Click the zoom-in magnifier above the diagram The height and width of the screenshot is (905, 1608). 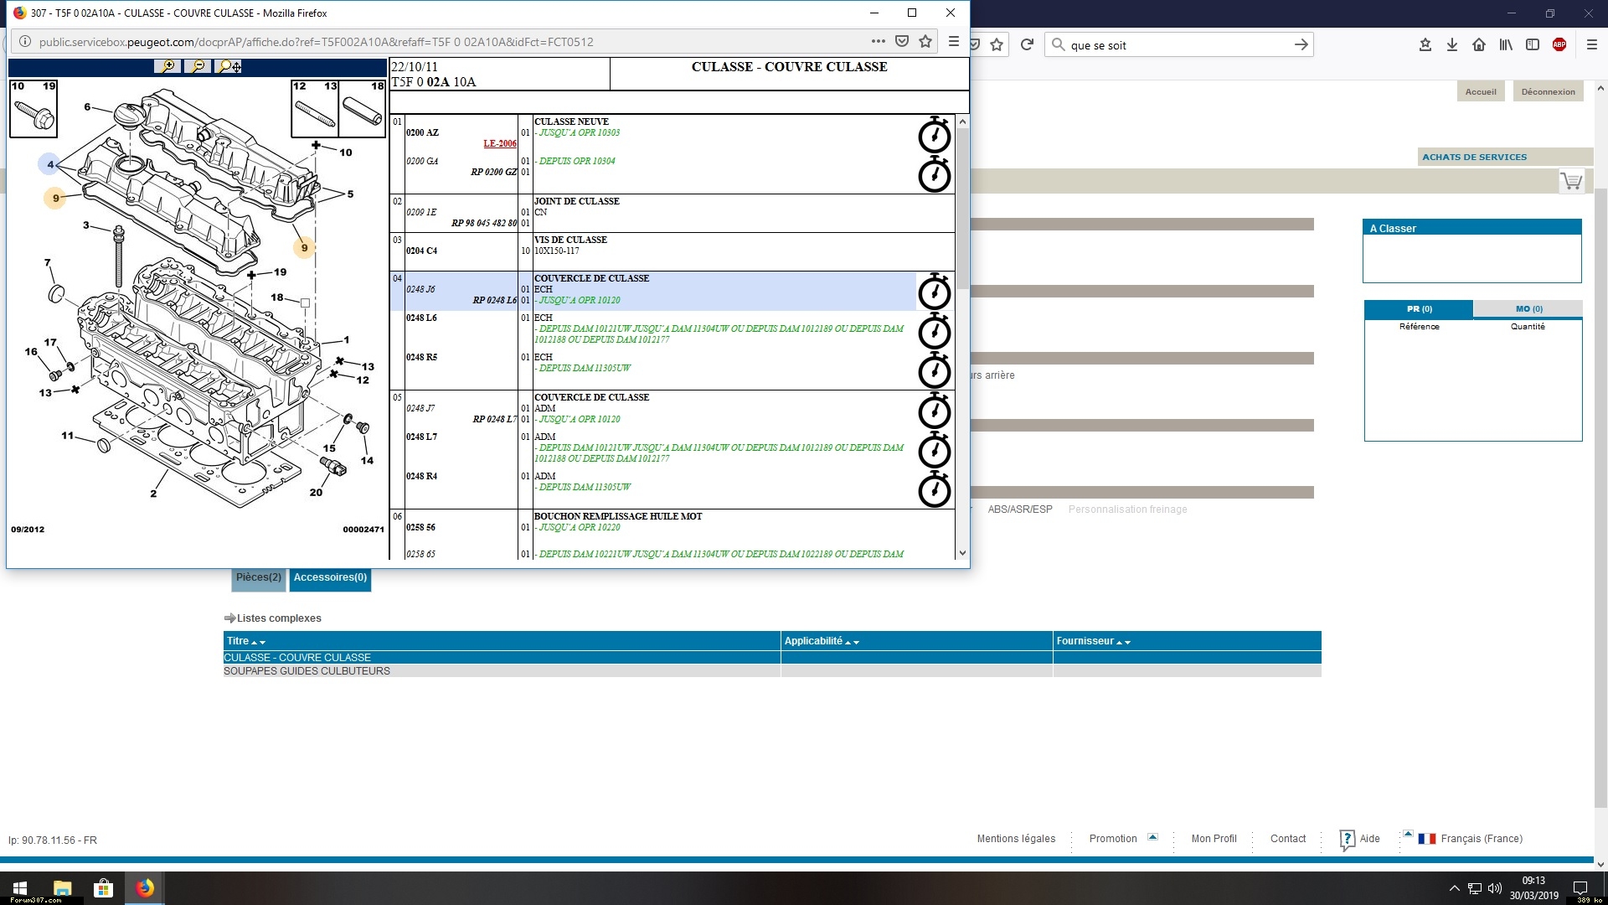[167, 66]
